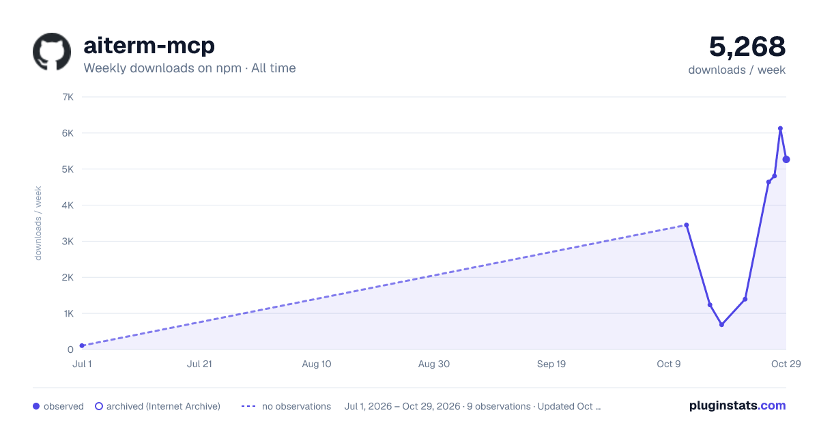Click the 'no observations' legend label
Screen dimensions: 819x430
[296, 406]
